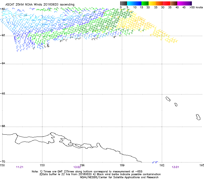The height and width of the screenshot is (179, 204).
Task: Click the middle small island outline east of 162E
Action: [x=176, y=105]
